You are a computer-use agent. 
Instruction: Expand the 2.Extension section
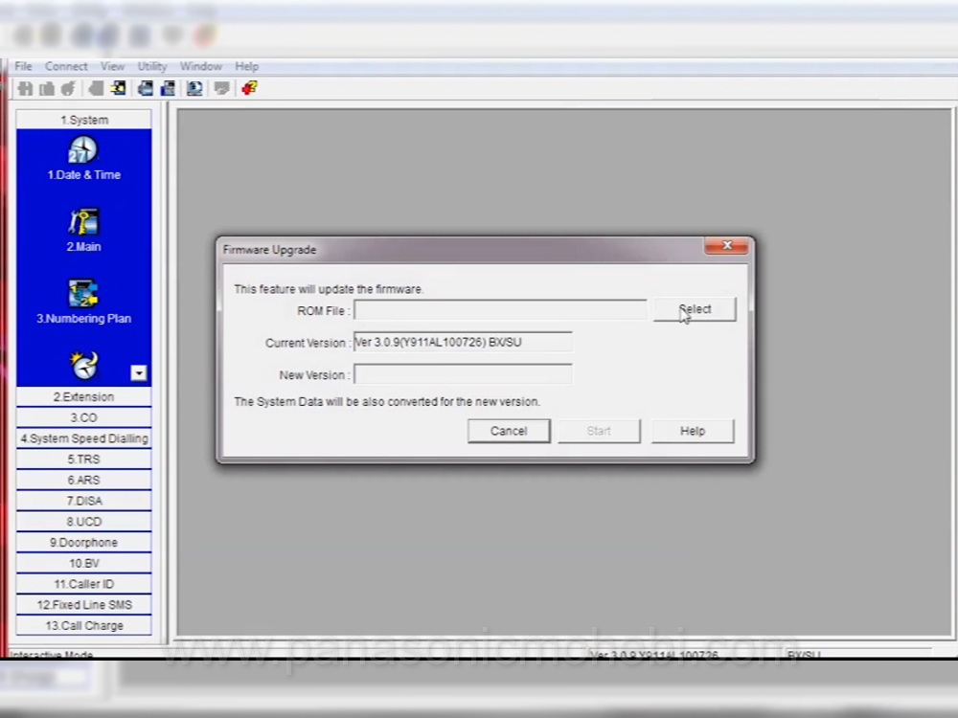coord(83,396)
